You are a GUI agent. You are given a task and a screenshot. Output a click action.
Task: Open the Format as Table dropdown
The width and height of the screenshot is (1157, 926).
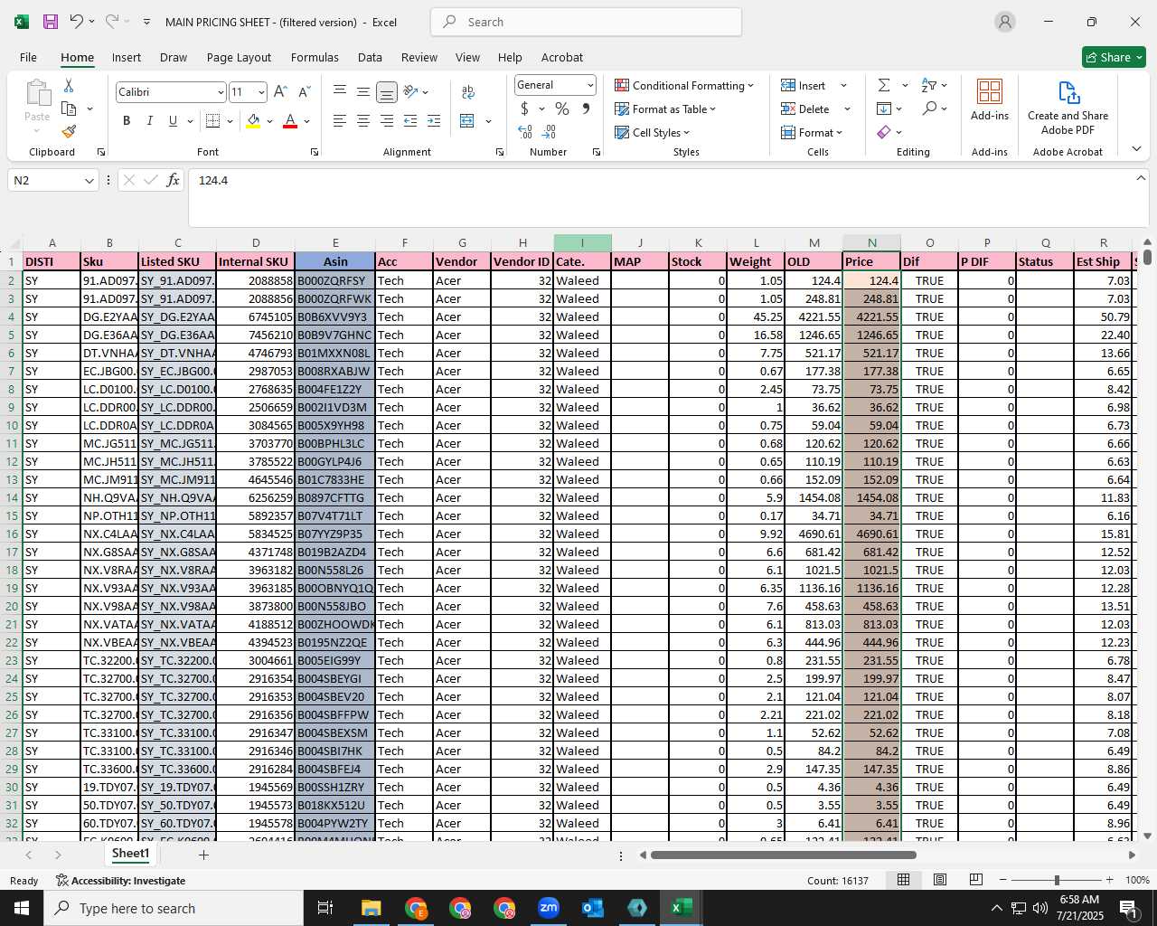pyautogui.click(x=665, y=109)
